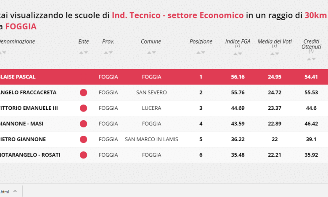Select the San Marco in Lamis row
The image size is (328, 197).
[164, 139]
